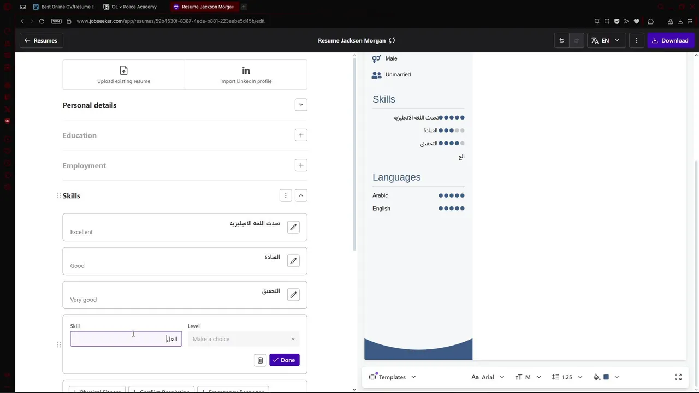Switch to Best Online CV/Resume tab
This screenshot has height=393, width=699.
[x=63, y=7]
